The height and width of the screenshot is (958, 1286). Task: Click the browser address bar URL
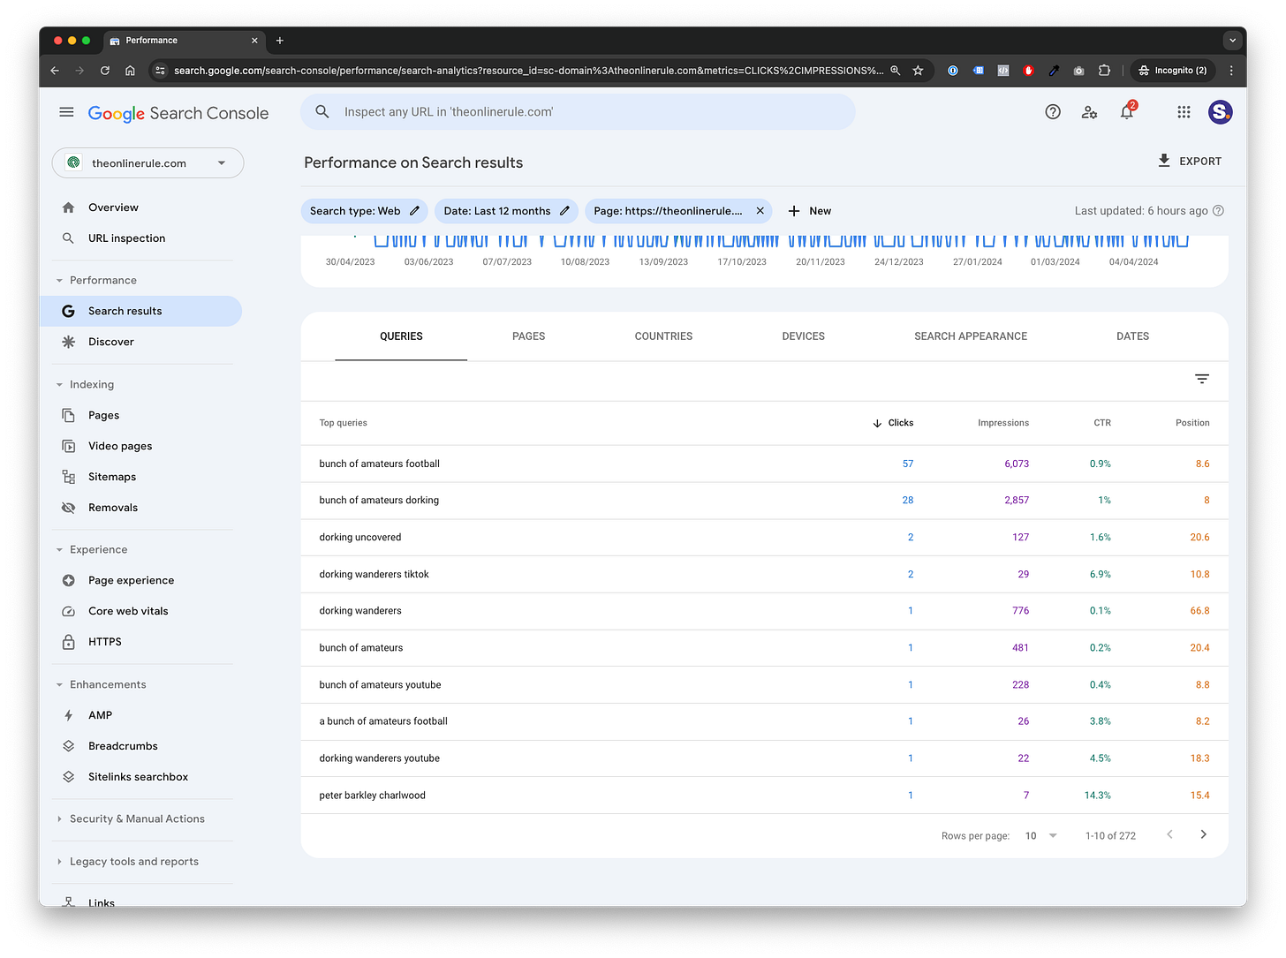click(x=528, y=71)
